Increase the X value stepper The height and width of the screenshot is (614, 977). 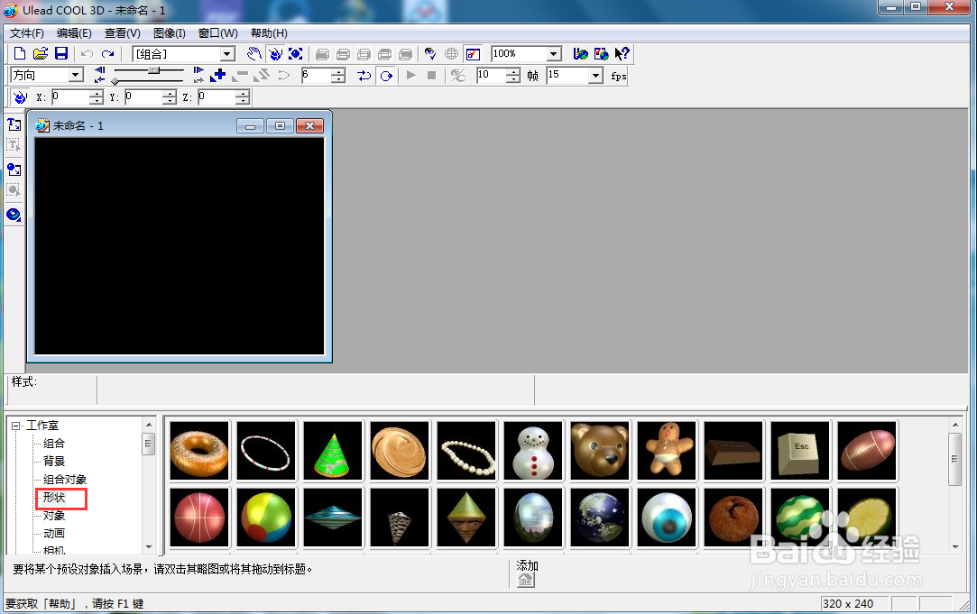(x=96, y=94)
